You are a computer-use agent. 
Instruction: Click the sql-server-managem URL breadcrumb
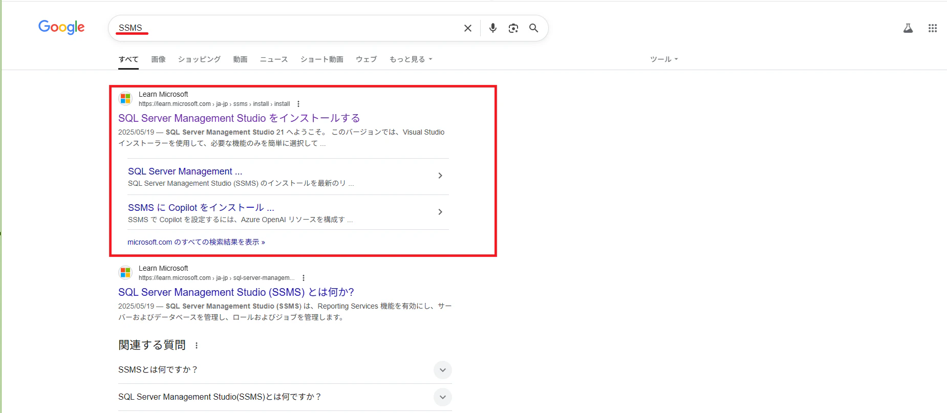[217, 278]
